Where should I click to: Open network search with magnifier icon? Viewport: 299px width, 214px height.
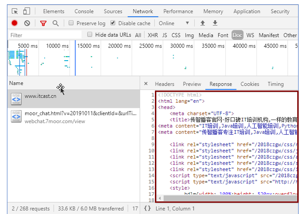tap(55, 23)
